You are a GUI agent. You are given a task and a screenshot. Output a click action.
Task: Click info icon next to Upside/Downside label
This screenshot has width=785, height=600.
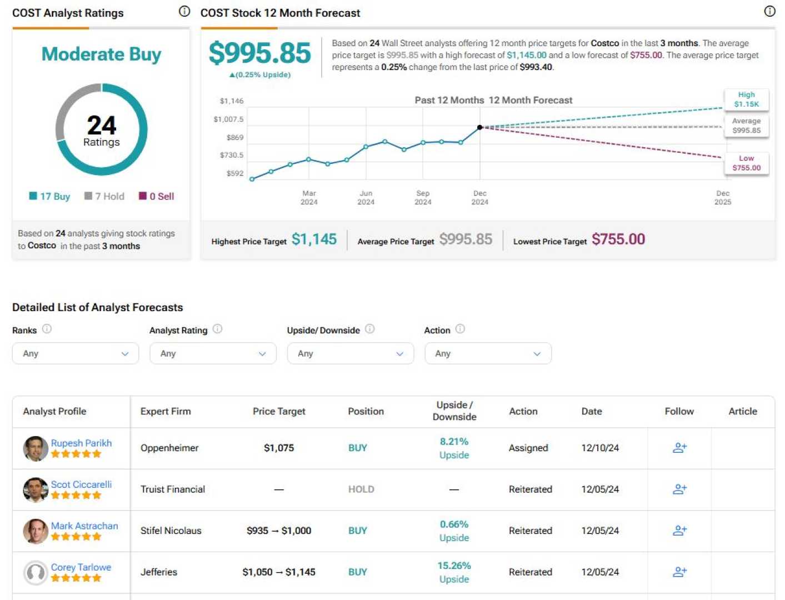370,329
